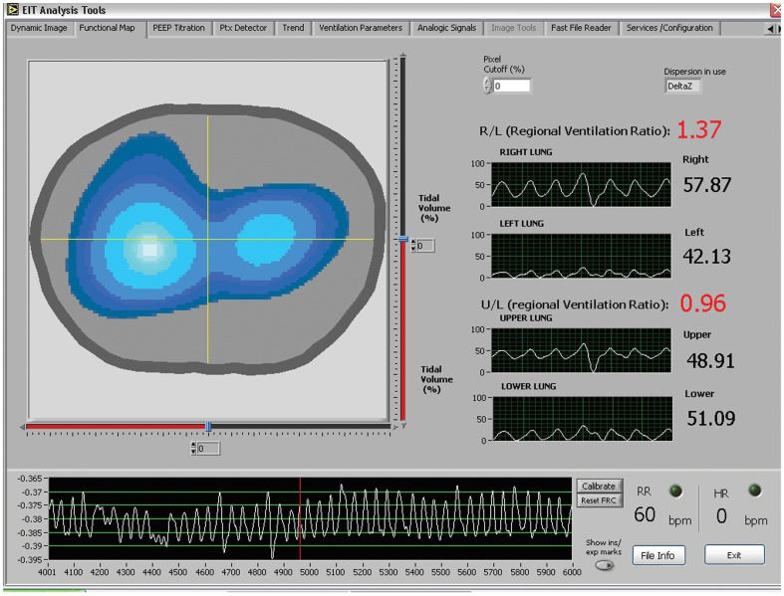Click the Pixel Cutoff value field

click(x=511, y=87)
